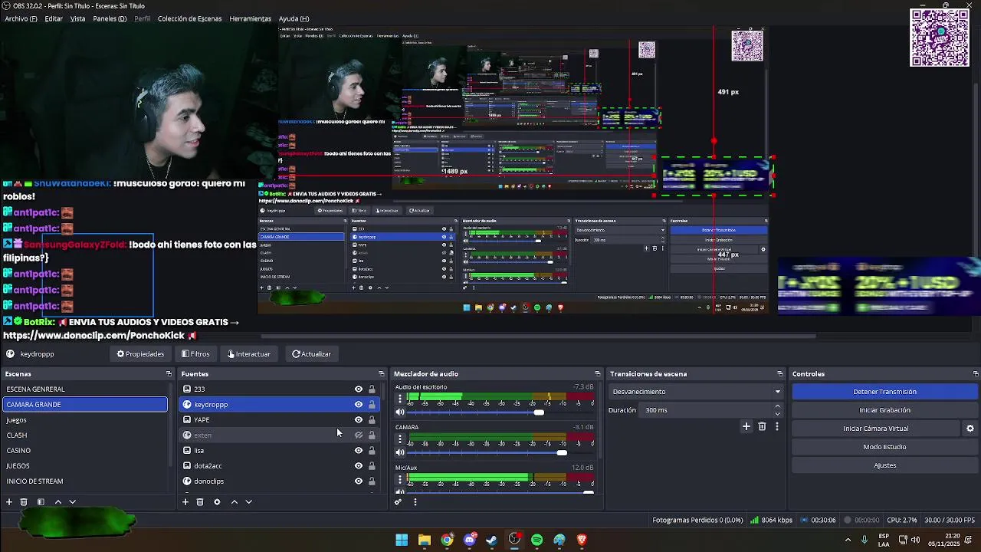Open Filtros for selected source
The width and height of the screenshot is (981, 552).
(x=195, y=354)
